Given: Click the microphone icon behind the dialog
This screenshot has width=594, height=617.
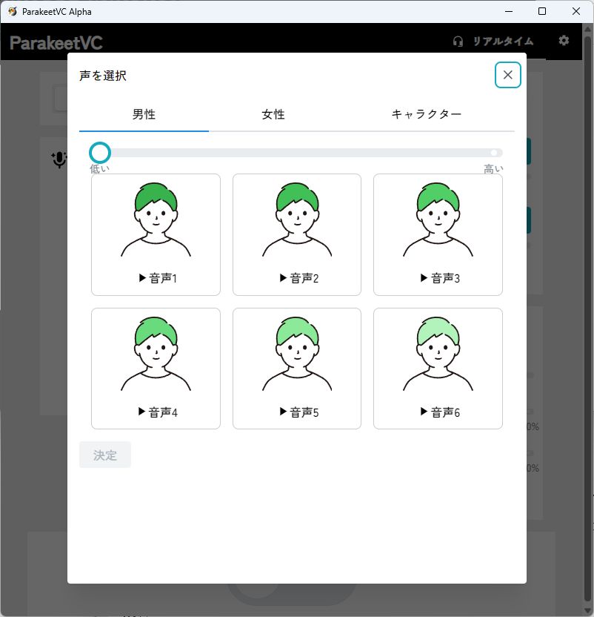Looking at the screenshot, I should pos(59,159).
